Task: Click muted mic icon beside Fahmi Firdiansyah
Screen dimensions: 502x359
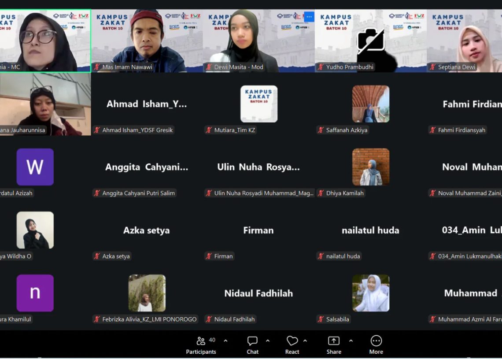Action: (x=432, y=130)
